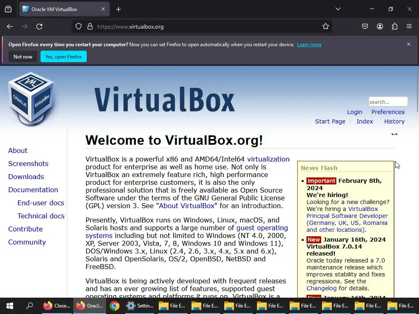
Task: Open the Index wiki menu item
Action: pos(365,121)
